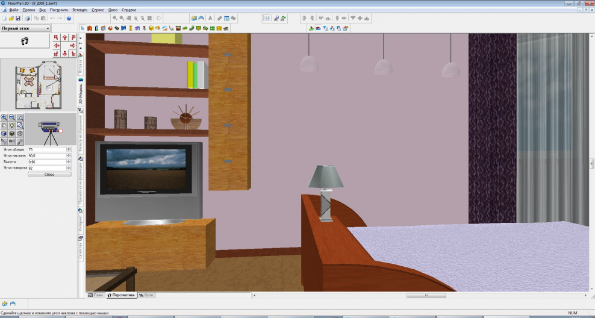Viewport: 595px width, 318px height.
Task: Click the 'Высота' value field
Action: (x=47, y=161)
